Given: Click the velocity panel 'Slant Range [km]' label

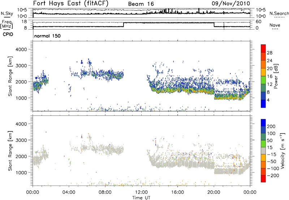Looking at the screenshot, I should [10, 151].
